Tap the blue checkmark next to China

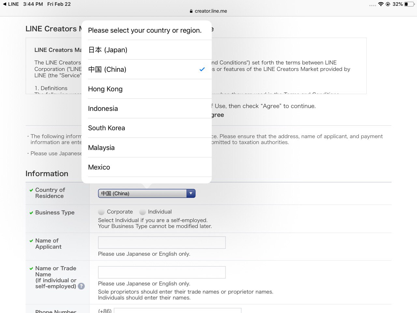click(x=202, y=69)
